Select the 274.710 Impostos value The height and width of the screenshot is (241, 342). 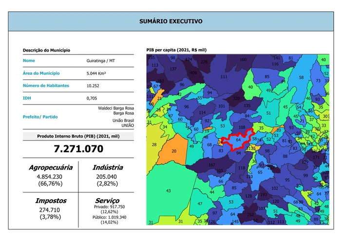[50, 210]
